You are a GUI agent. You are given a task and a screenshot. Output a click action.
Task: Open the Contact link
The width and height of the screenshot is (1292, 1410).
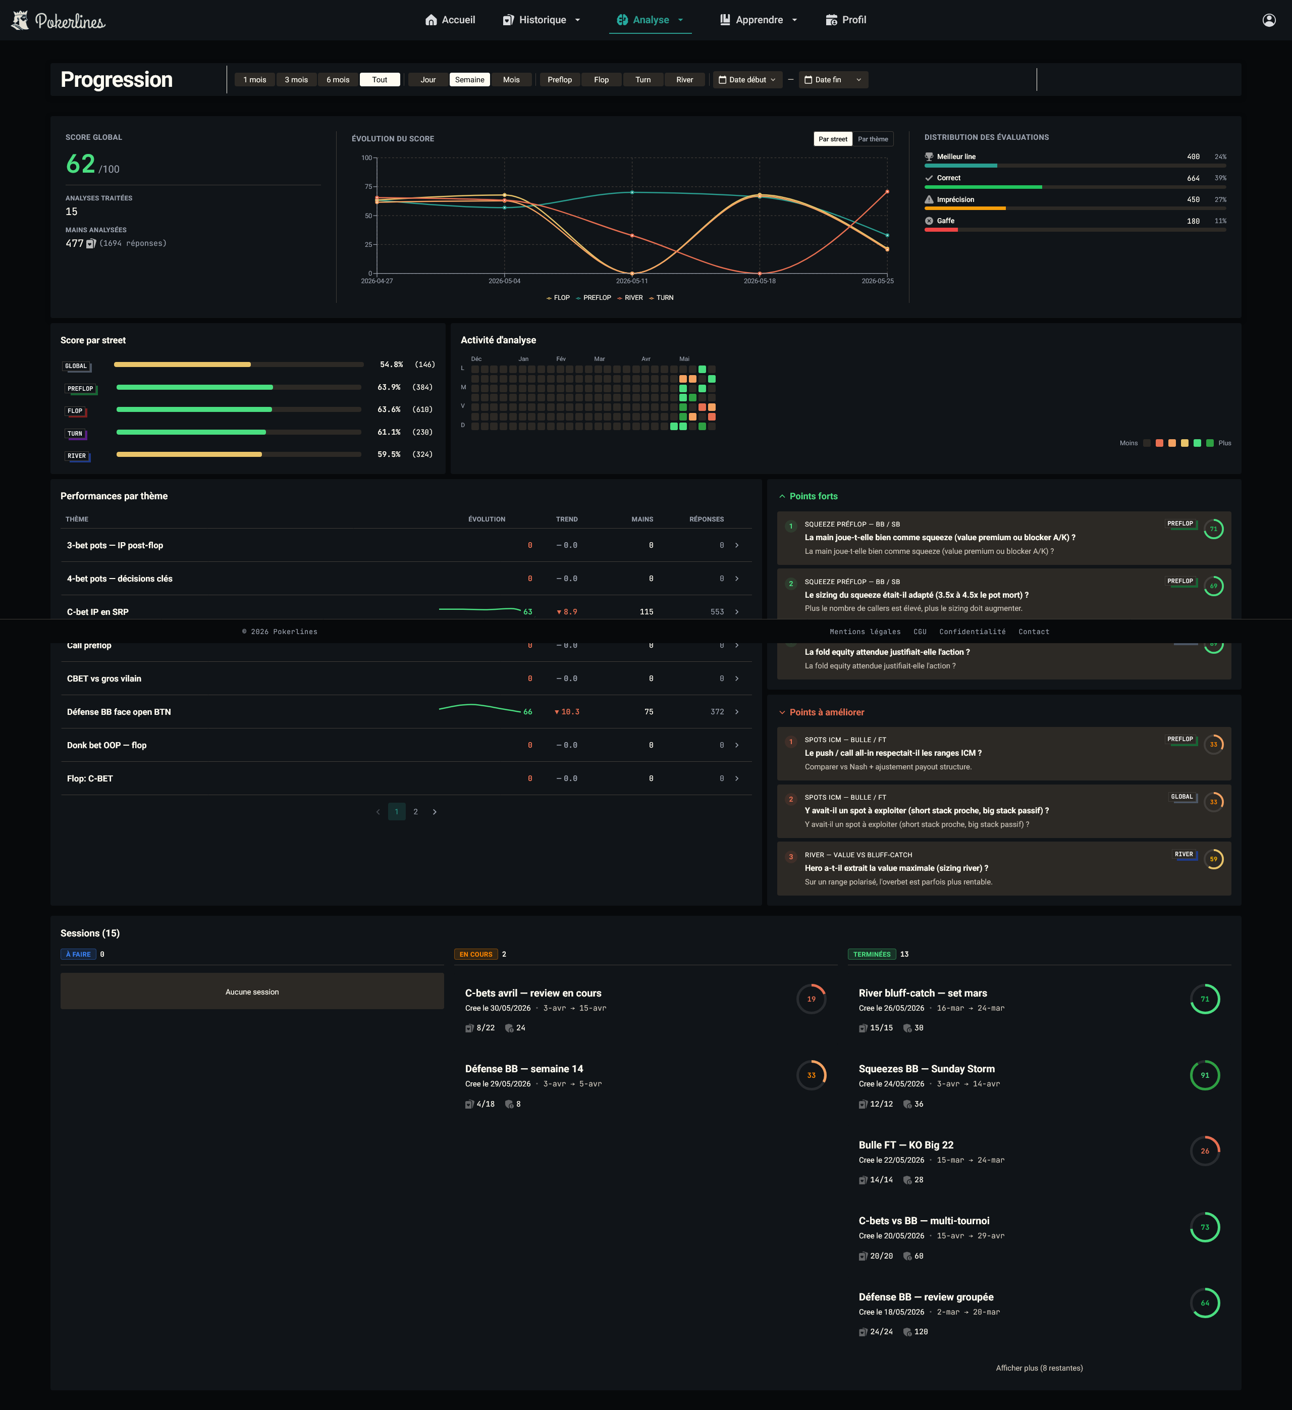pyautogui.click(x=1033, y=632)
